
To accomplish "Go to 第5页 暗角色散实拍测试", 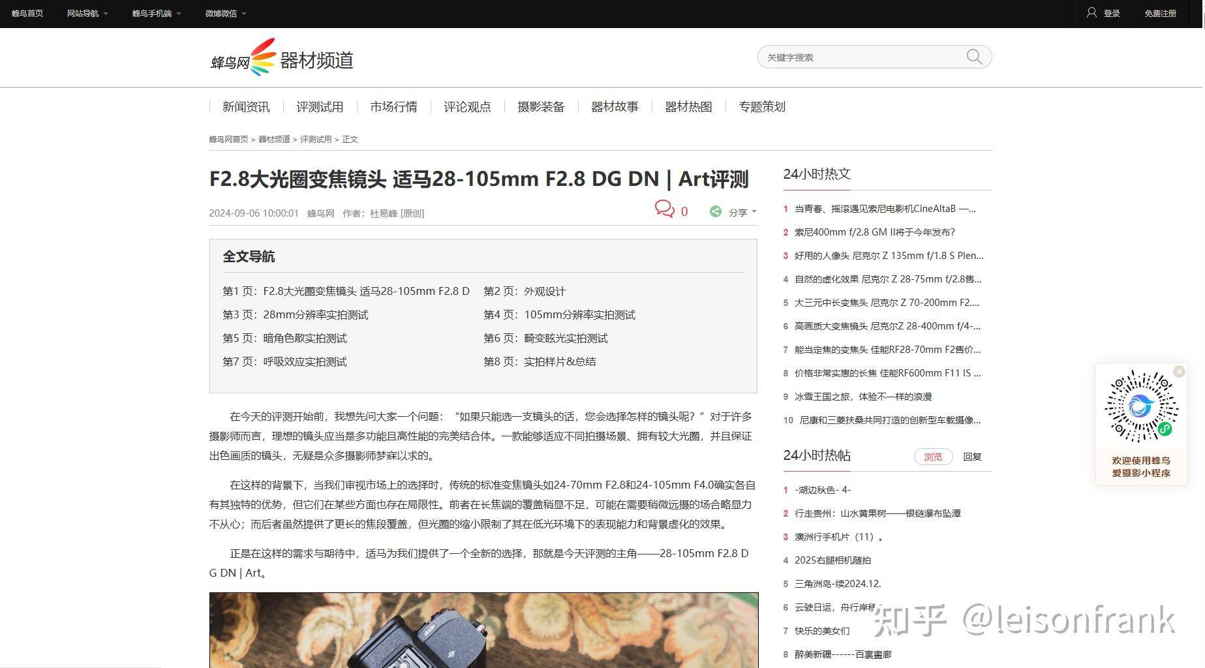I will [284, 338].
